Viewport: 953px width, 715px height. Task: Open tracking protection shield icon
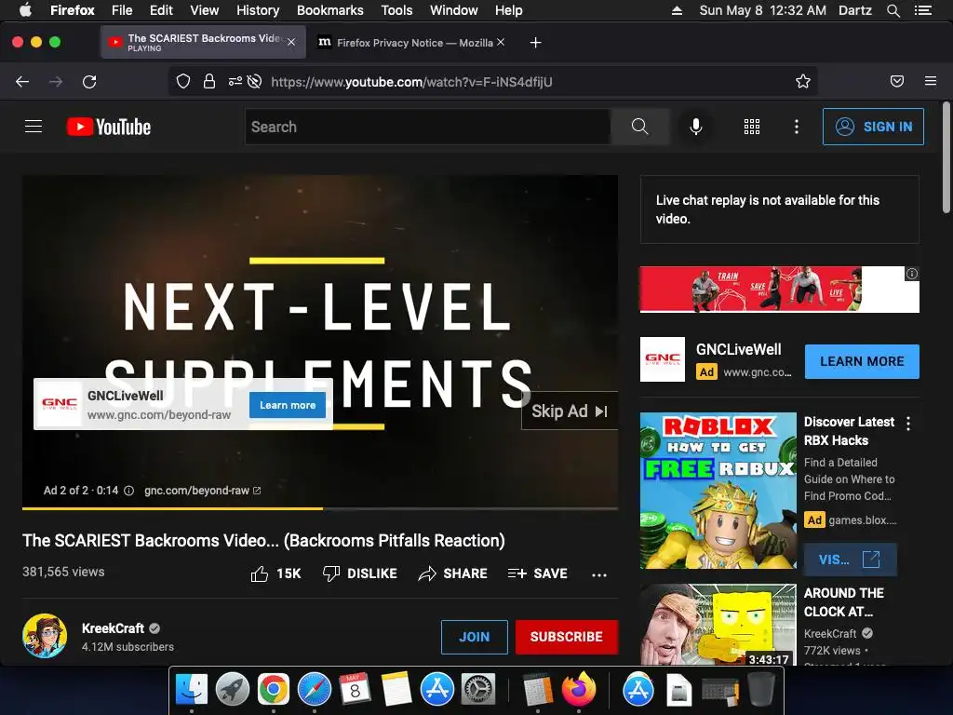point(183,82)
